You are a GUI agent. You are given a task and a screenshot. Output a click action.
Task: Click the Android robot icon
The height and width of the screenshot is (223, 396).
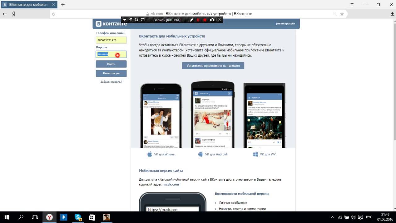coord(200,154)
